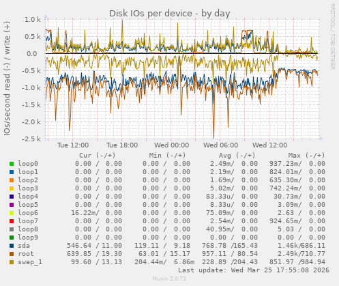Viewport: 339px width, 286px height.
Task: Click the 'sda' legend label
Action: pos(24,246)
